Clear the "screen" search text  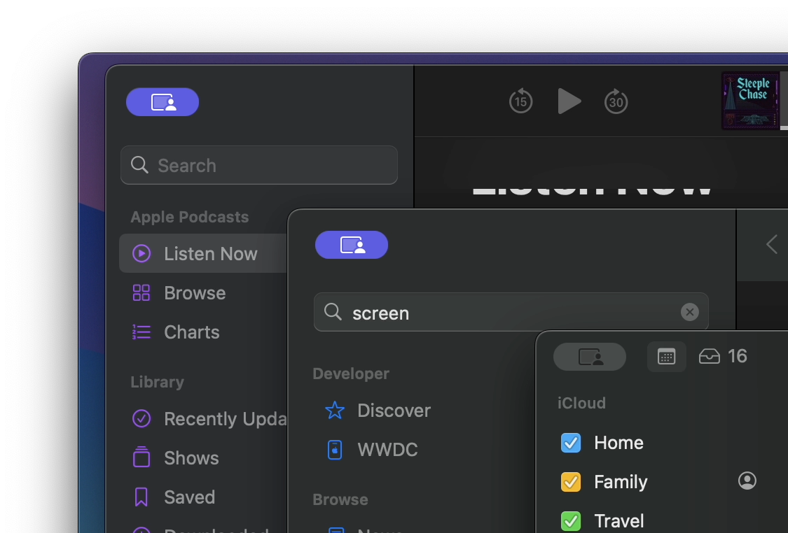coord(689,312)
